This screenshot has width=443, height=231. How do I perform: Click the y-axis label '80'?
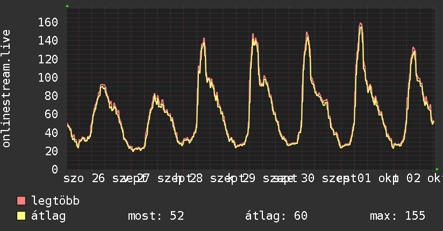(52, 96)
